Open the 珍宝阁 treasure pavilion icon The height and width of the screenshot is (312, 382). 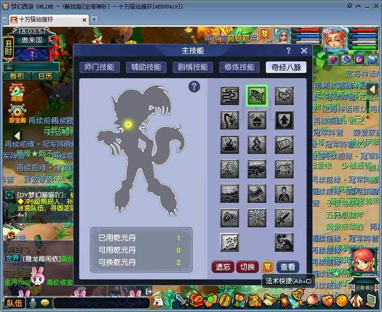coord(17,113)
